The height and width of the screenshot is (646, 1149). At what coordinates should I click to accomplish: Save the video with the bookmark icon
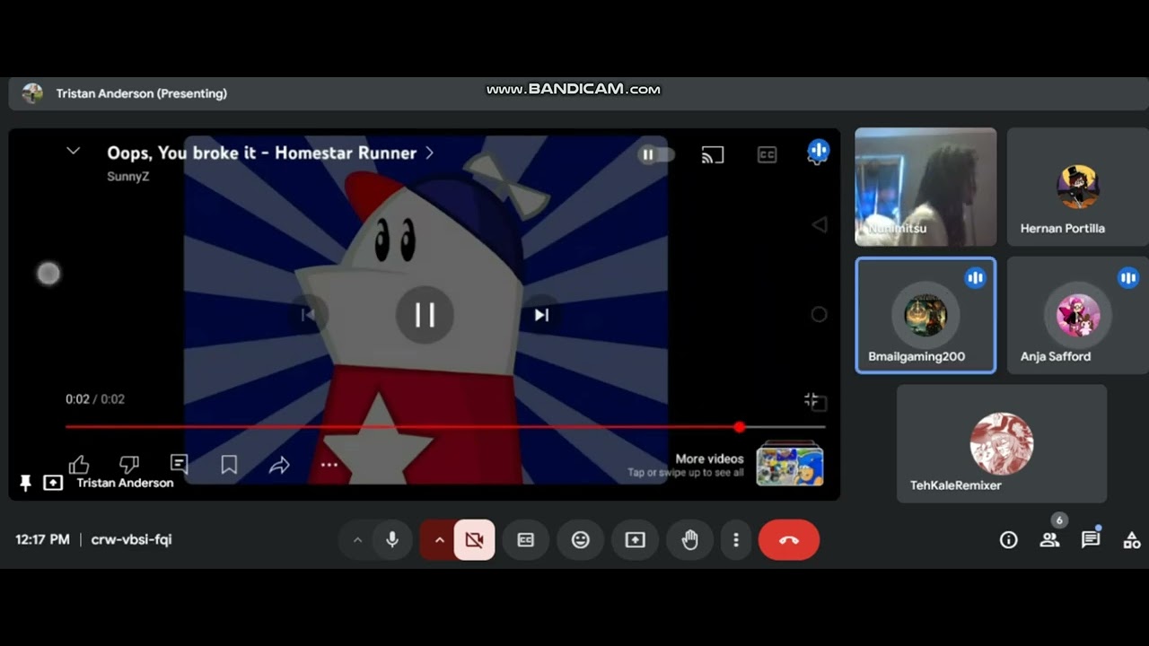pyautogui.click(x=229, y=465)
